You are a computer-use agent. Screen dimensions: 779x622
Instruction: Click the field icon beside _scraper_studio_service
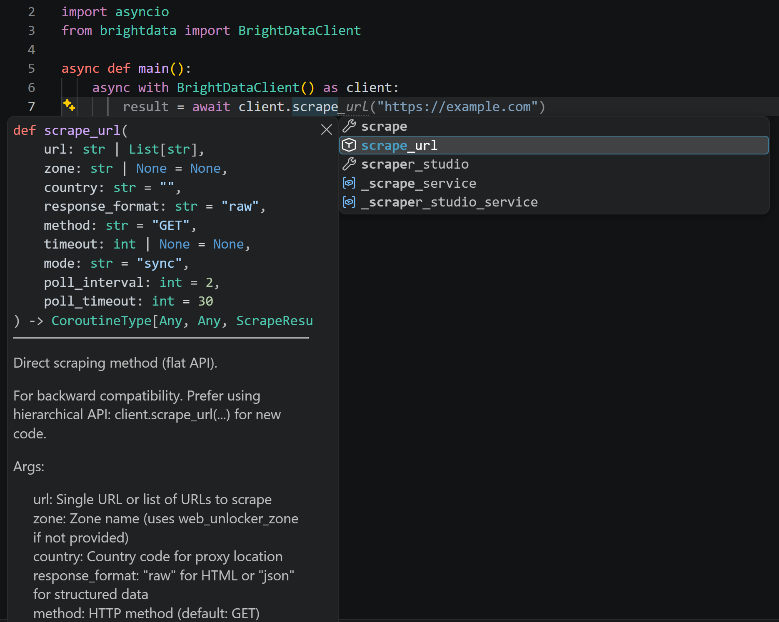pos(349,202)
